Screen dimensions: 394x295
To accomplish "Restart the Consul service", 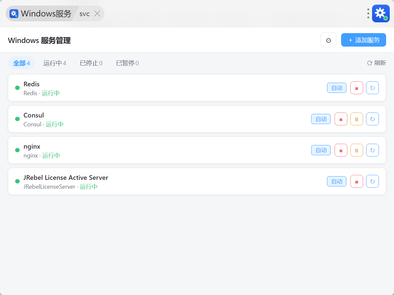I will tap(372, 119).
